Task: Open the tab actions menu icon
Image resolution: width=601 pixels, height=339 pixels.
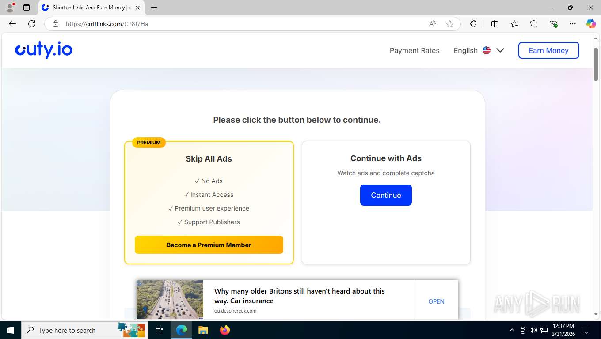Action: (x=27, y=8)
